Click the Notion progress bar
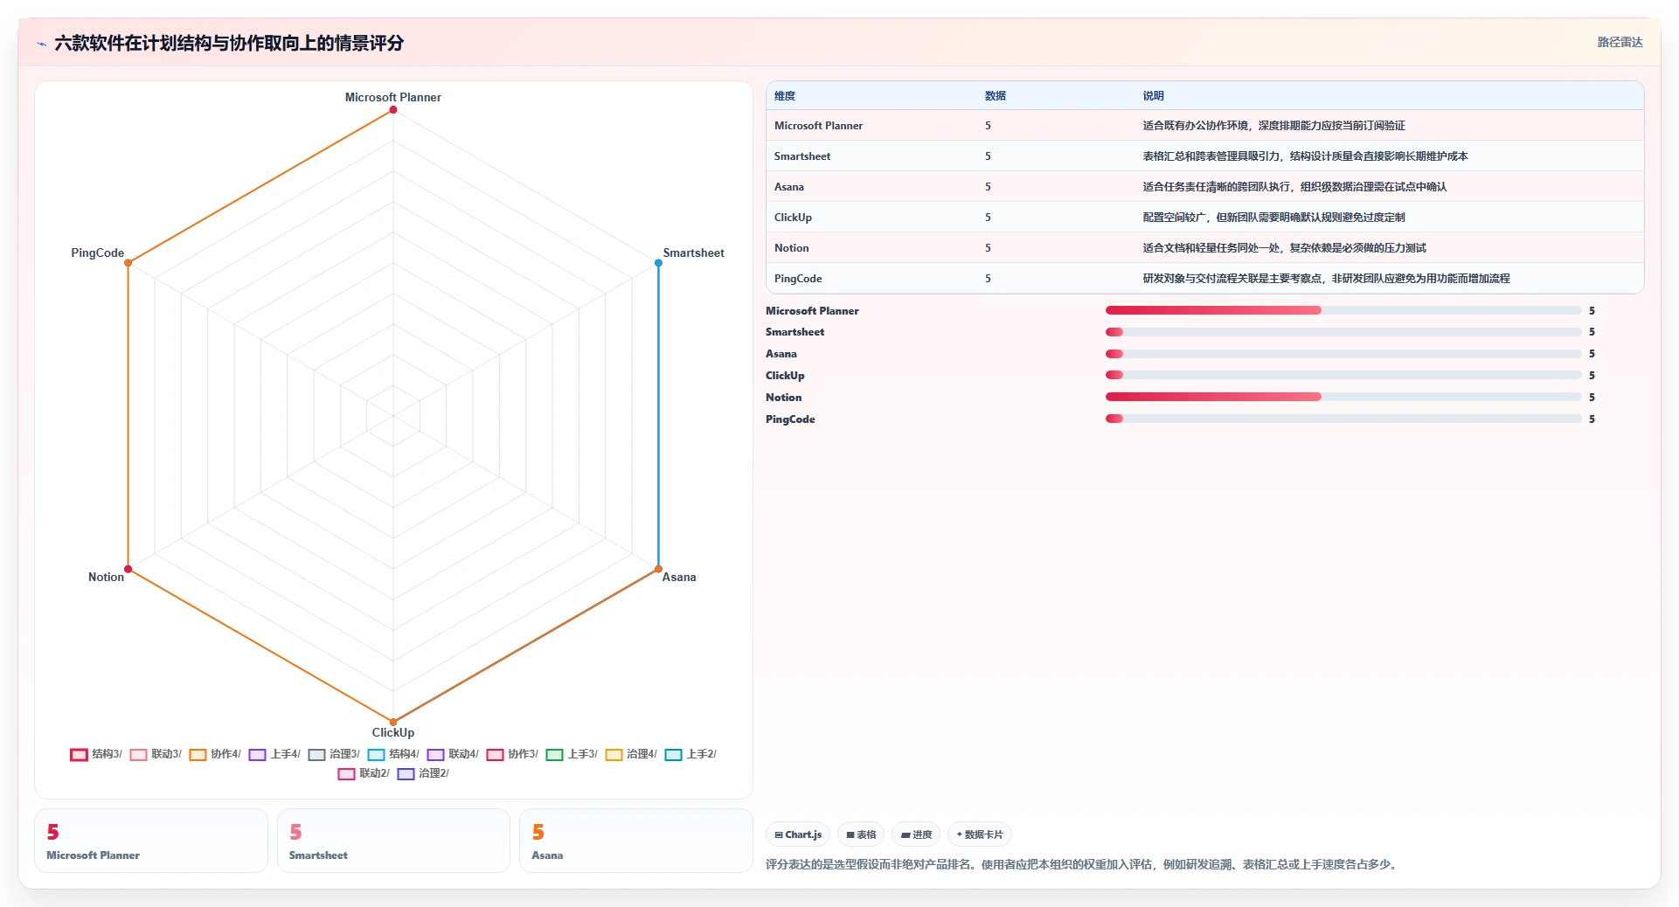 click(x=1343, y=397)
